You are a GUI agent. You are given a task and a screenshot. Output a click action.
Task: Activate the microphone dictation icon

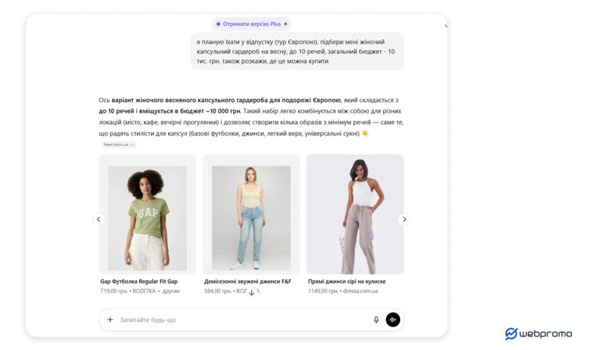click(x=376, y=320)
